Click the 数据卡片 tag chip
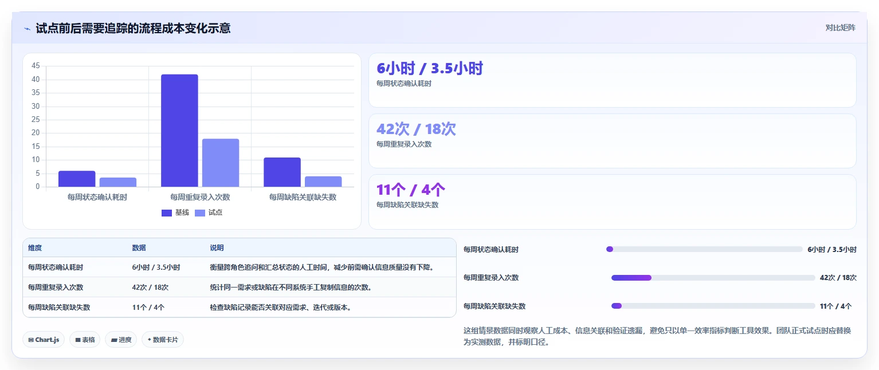The height and width of the screenshot is (370, 879). 163,340
